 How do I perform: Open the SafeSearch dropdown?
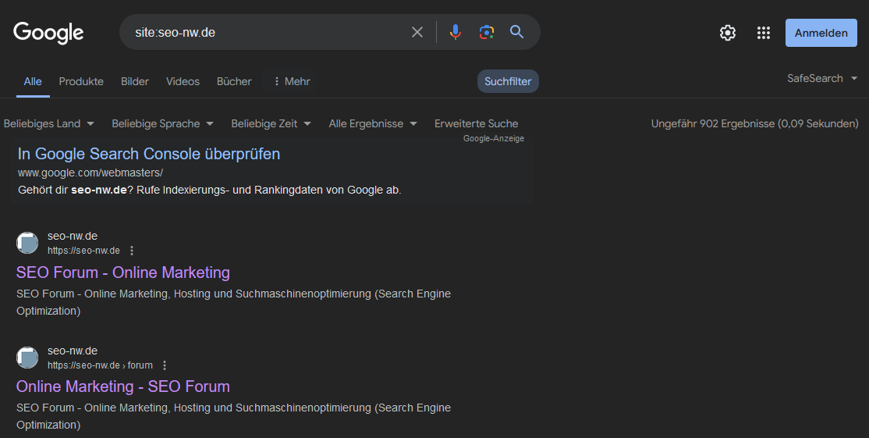(822, 79)
